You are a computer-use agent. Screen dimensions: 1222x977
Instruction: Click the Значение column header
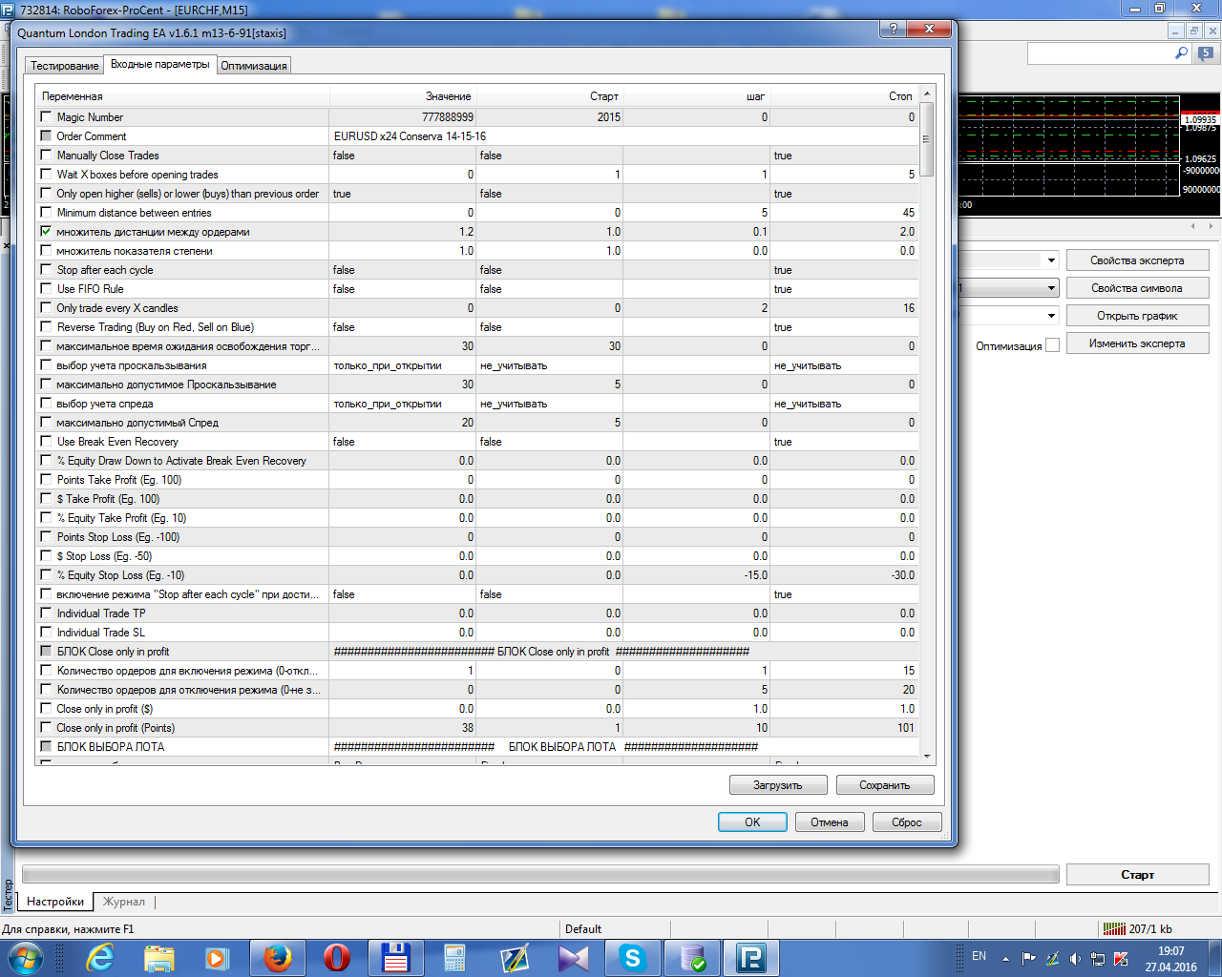click(403, 96)
